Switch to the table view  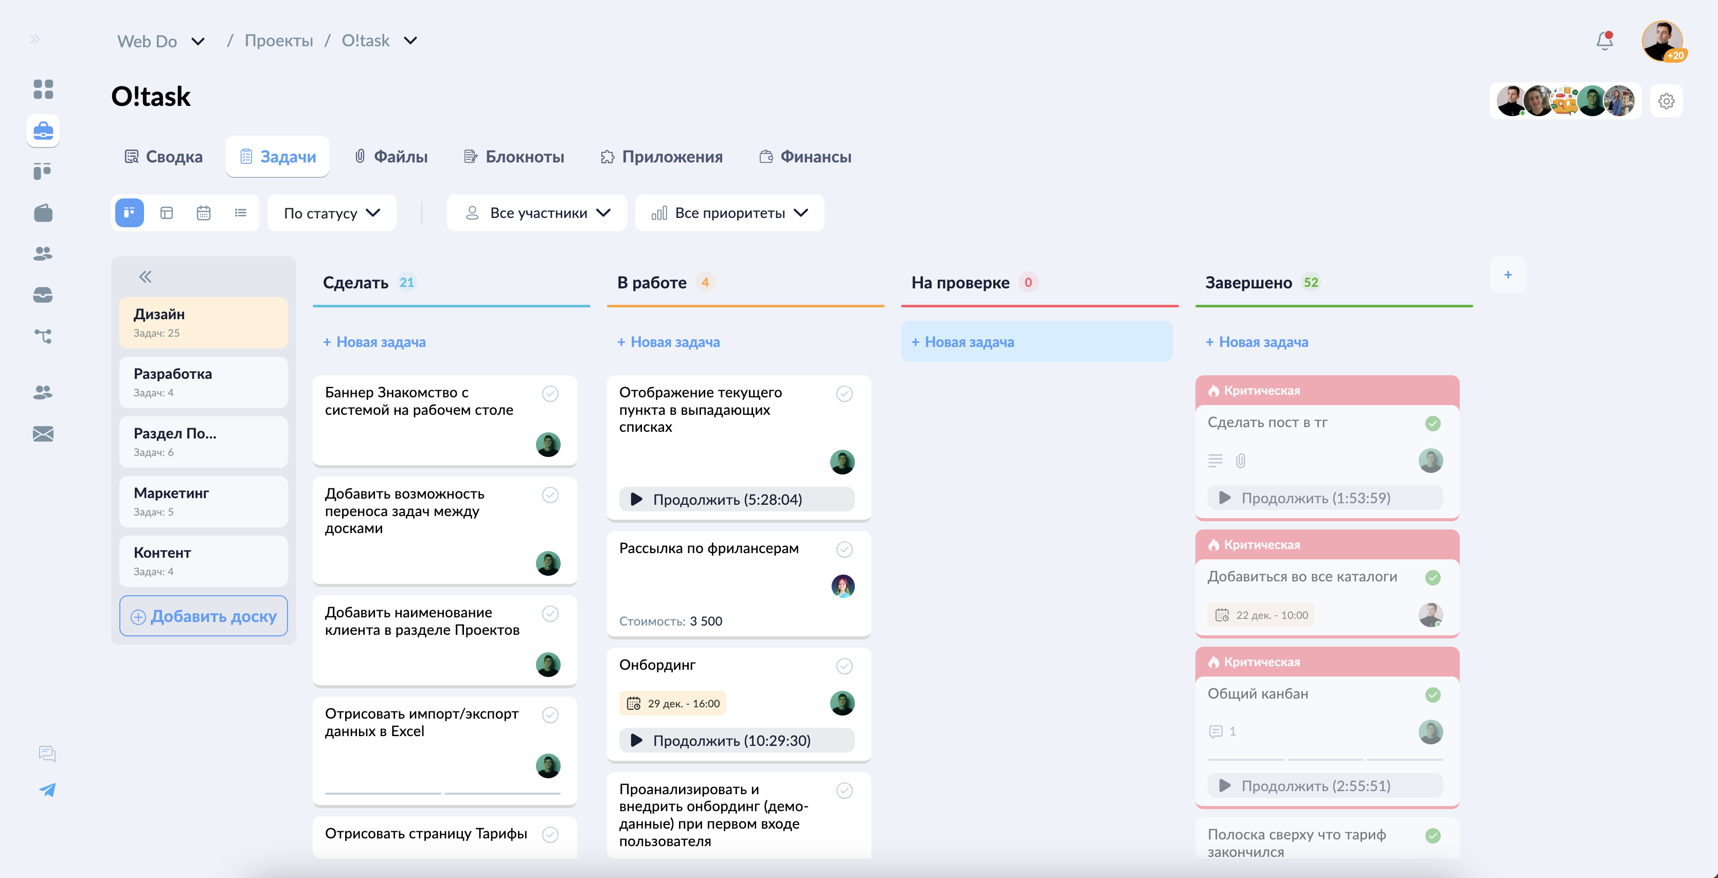(166, 213)
